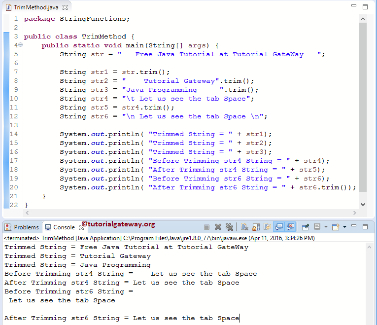
Task: Select the Console tab
Action: [60, 227]
